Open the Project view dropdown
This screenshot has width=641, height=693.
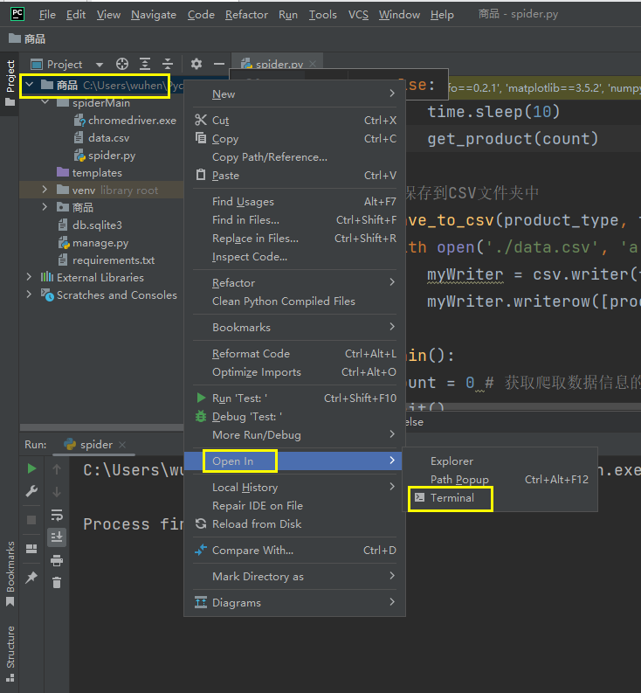pos(99,65)
